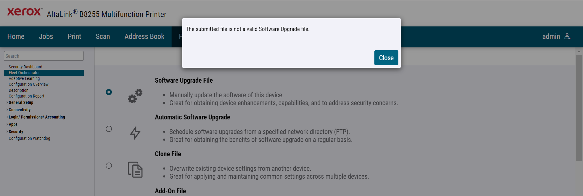This screenshot has height=196, width=583.
Task: Open the Security Dashboard page
Action: point(26,67)
